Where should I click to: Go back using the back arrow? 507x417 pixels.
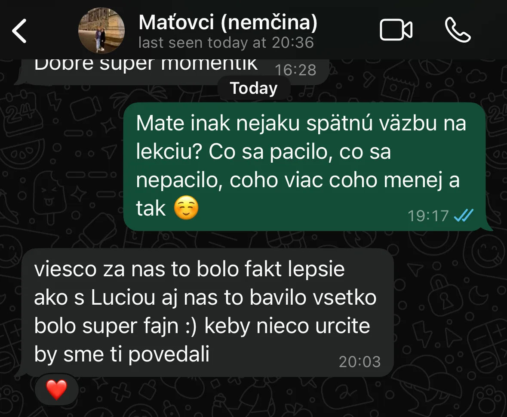click(x=19, y=31)
